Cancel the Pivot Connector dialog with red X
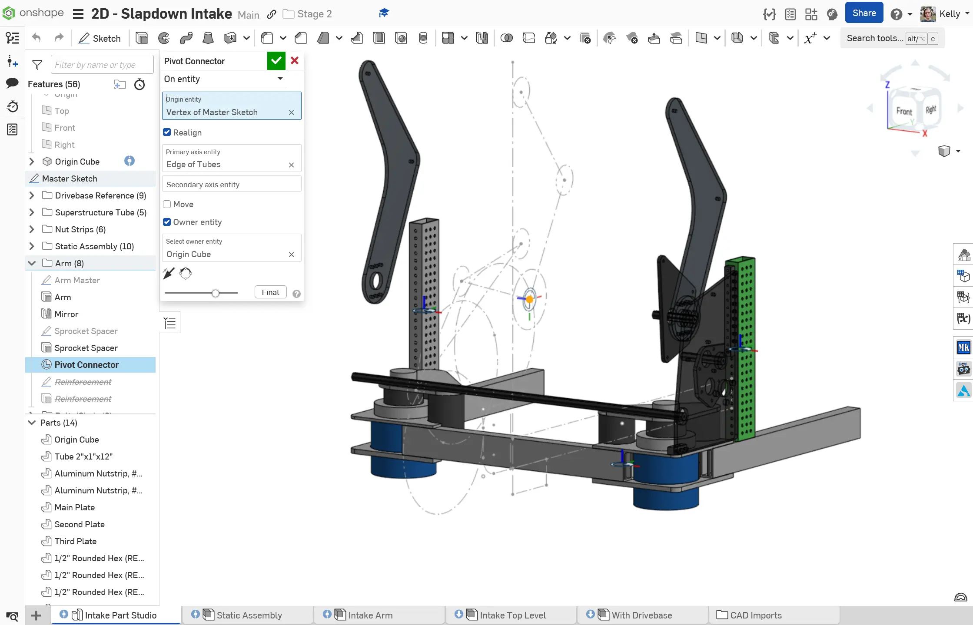 click(x=295, y=61)
